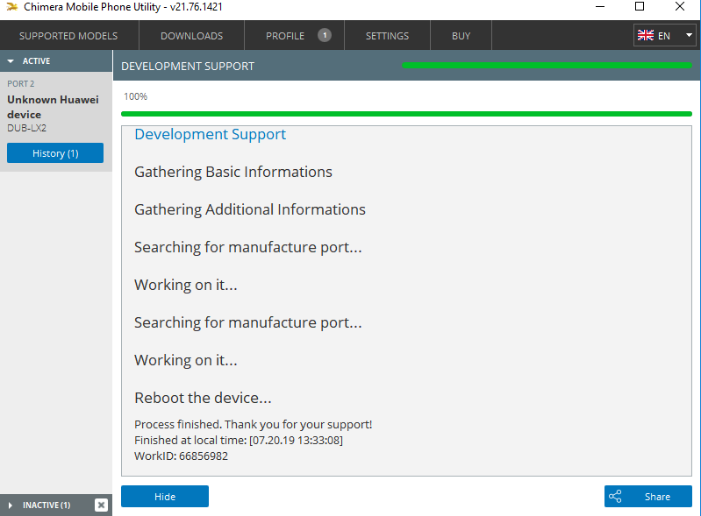
Task: Switch to the Downloads tab
Action: [192, 36]
